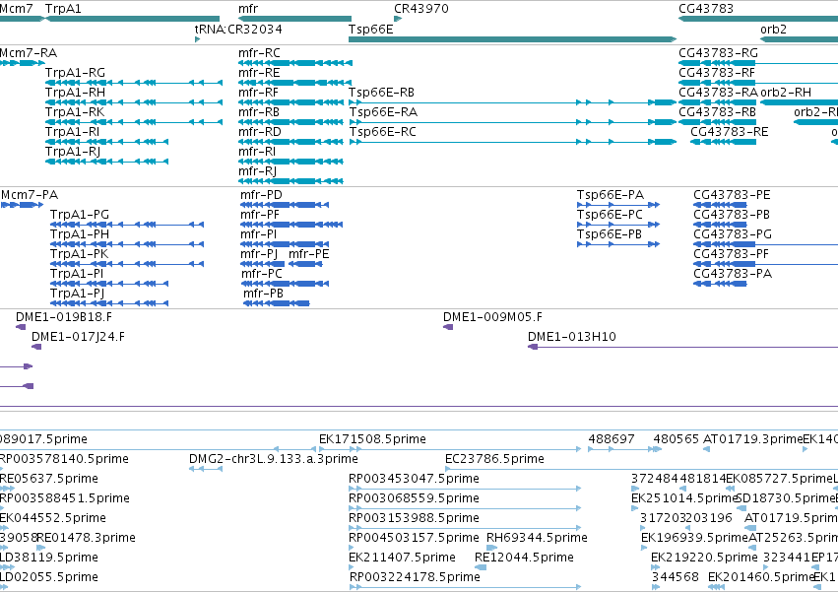Click the orb2 gene label
The width and height of the screenshot is (838, 592).
point(773,29)
